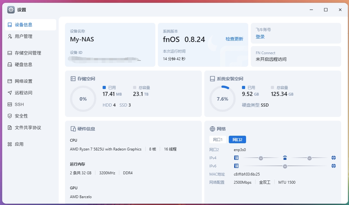Click system capacity 125.34 GB

[x=282, y=94]
